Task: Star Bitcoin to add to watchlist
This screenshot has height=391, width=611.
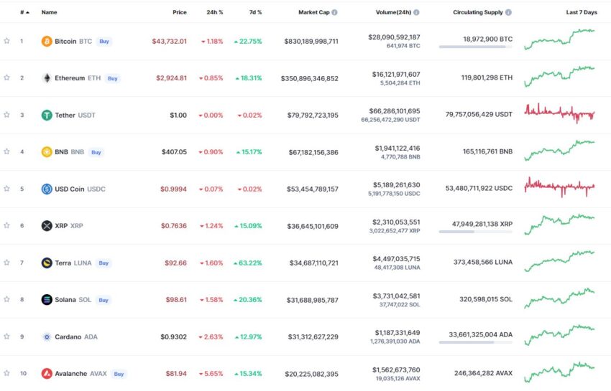Action: (x=6, y=41)
